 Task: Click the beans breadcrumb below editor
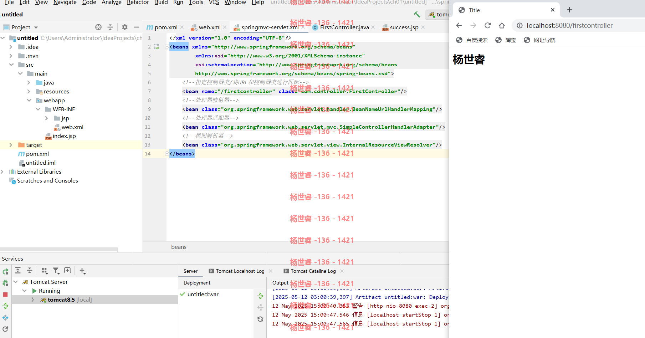tap(179, 247)
